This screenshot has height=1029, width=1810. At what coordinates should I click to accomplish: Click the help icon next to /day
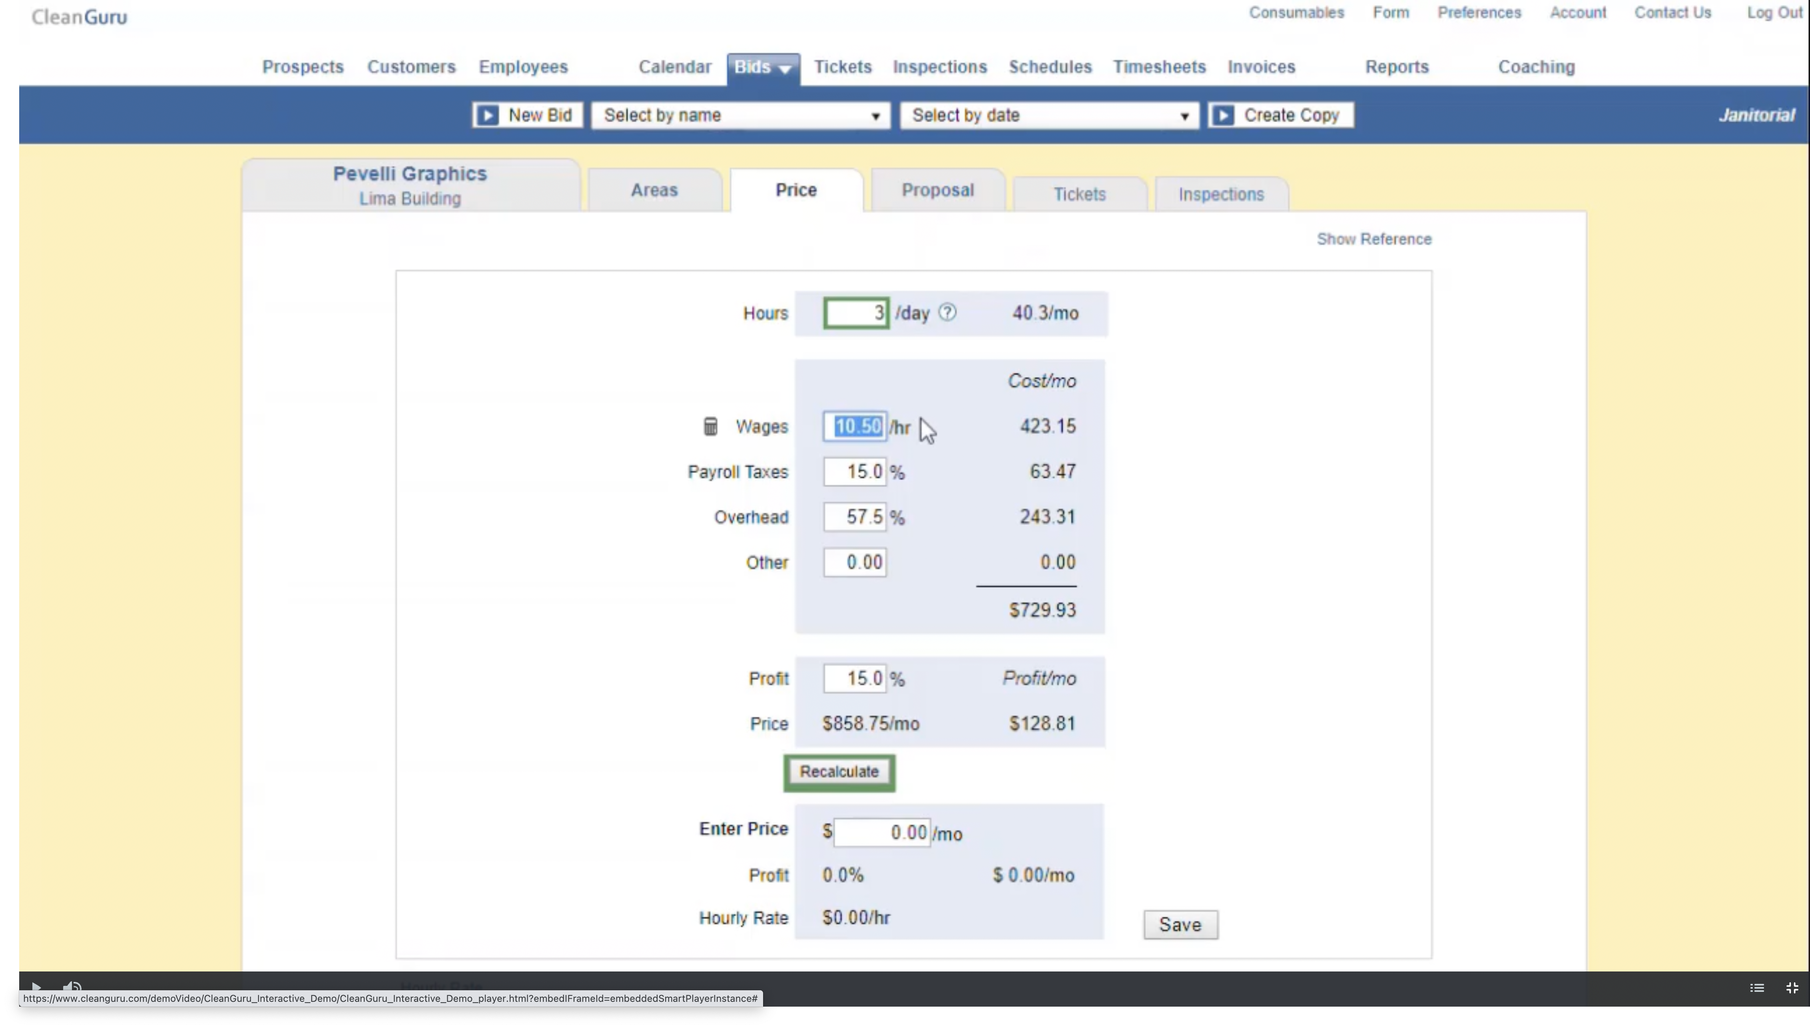click(x=947, y=312)
